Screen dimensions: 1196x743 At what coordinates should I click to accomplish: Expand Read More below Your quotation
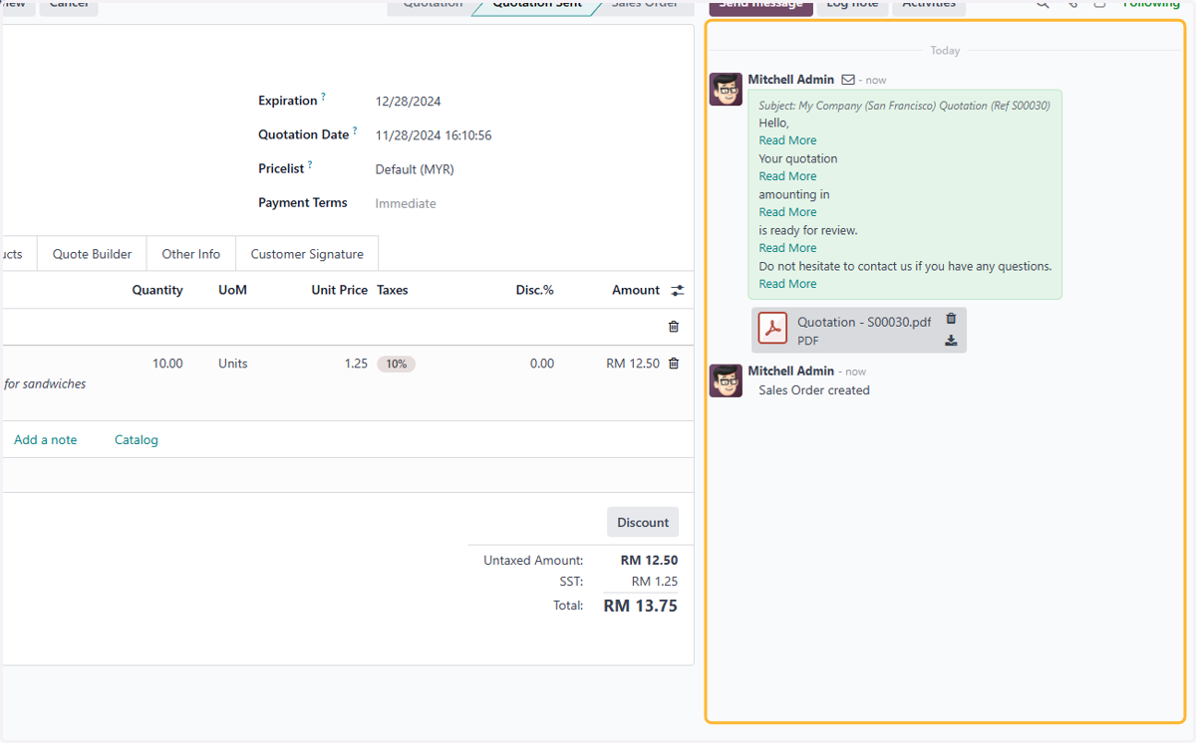(x=787, y=176)
